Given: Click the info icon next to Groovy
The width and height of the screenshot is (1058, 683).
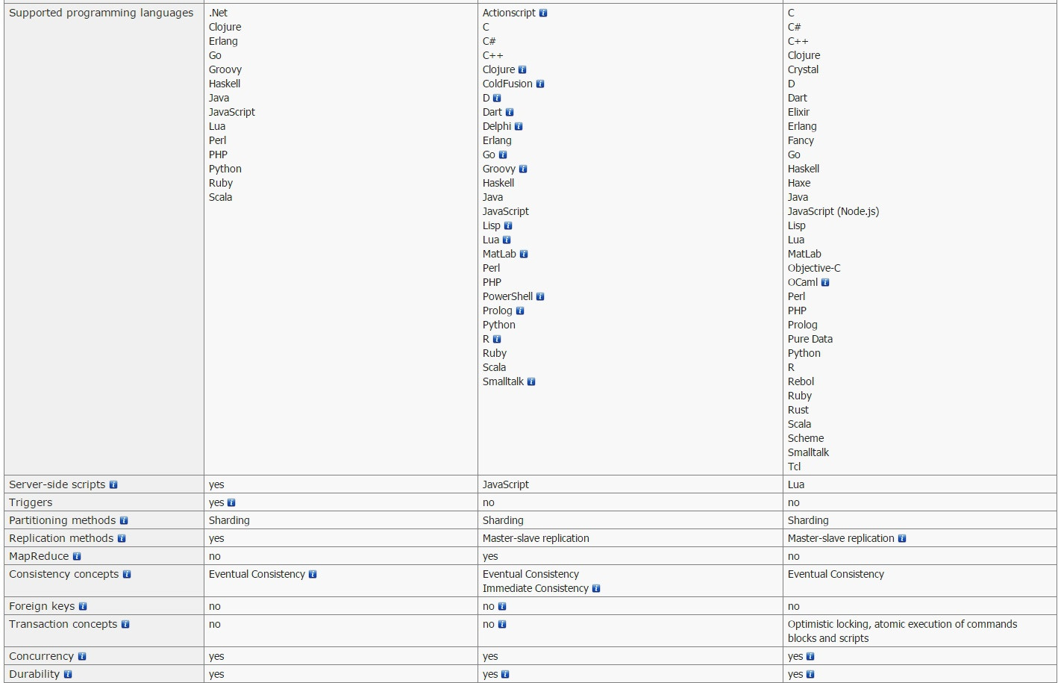Looking at the screenshot, I should pos(523,169).
